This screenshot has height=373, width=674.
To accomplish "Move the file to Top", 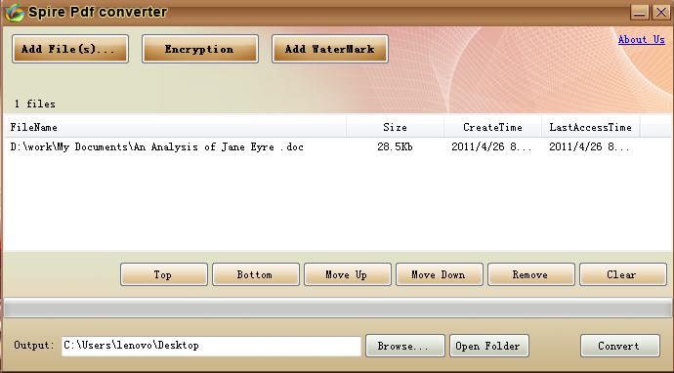I will coord(164,274).
